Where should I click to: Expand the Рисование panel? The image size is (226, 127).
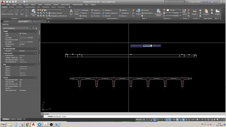tap(15, 18)
